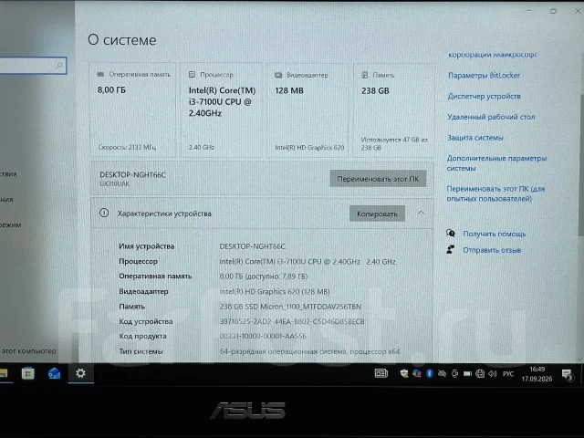
Task: Click Intel(R) HD Graphics 620 (128 MB) value
Action: click(275, 292)
